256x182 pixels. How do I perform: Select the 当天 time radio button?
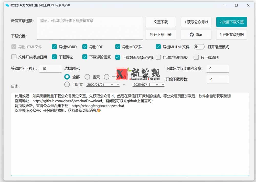tap(87, 77)
